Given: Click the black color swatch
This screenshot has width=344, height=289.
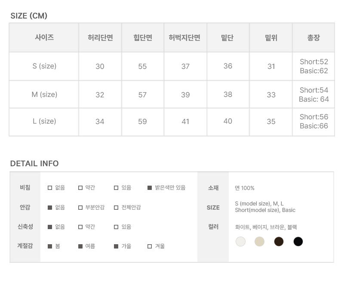Looking at the screenshot, I should pyautogui.click(x=298, y=242).
